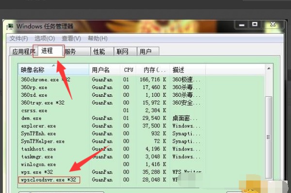Switch to the 用户 tab

148,51
